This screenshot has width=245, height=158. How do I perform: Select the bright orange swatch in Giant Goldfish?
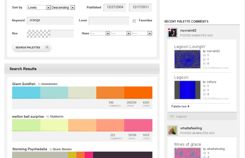point(138,93)
